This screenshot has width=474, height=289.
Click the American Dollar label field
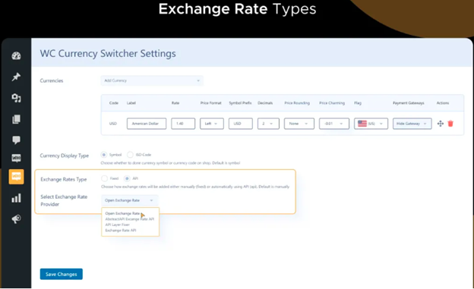click(x=147, y=124)
